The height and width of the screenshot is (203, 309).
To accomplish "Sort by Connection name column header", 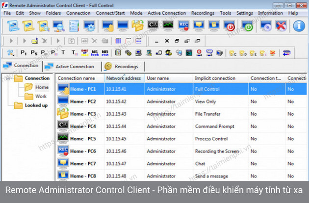I will (x=80, y=78).
